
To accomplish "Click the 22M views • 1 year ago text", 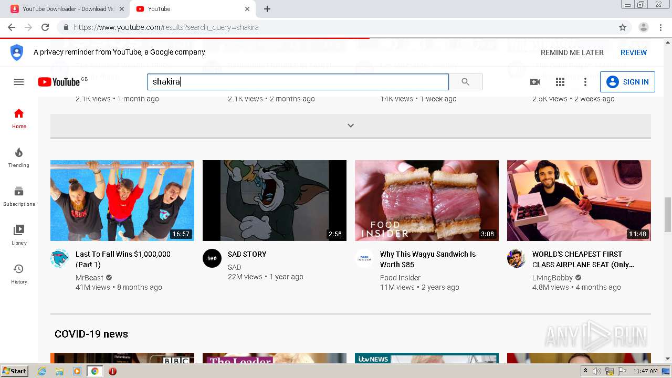I will click(266, 277).
